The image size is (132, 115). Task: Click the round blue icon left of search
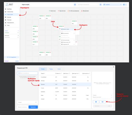[75, 4]
